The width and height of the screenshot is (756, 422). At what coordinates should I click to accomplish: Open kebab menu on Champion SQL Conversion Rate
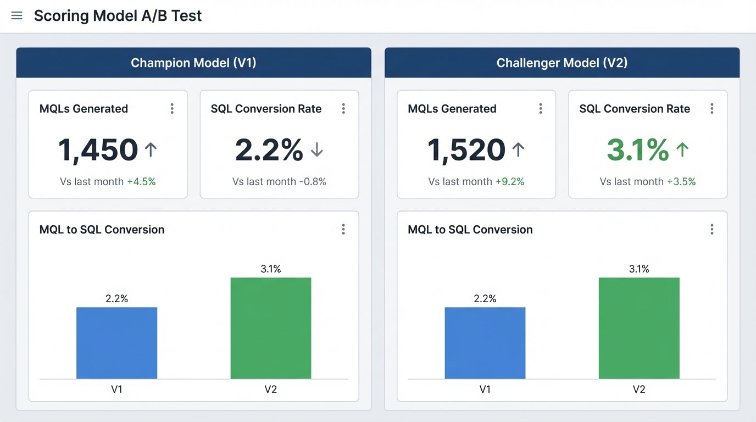(x=343, y=108)
